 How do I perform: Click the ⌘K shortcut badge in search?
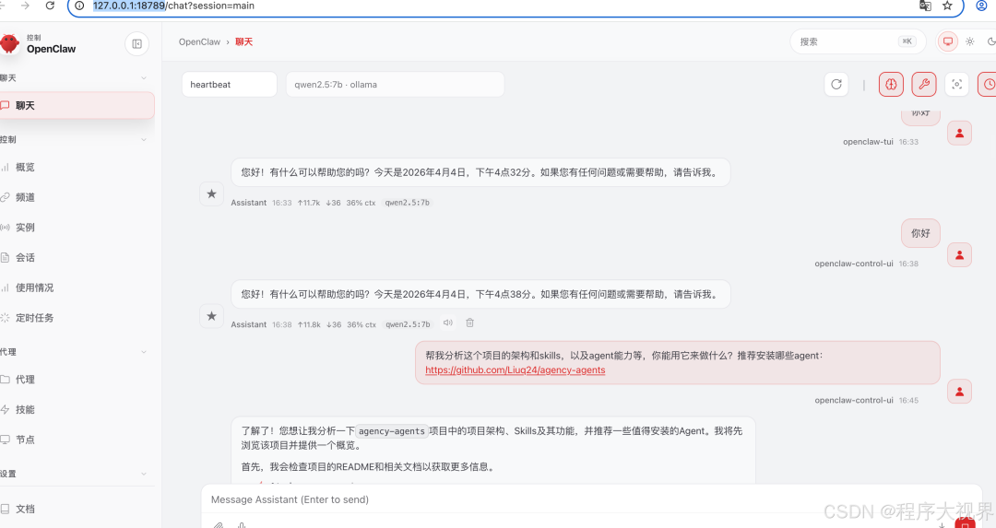pyautogui.click(x=907, y=41)
